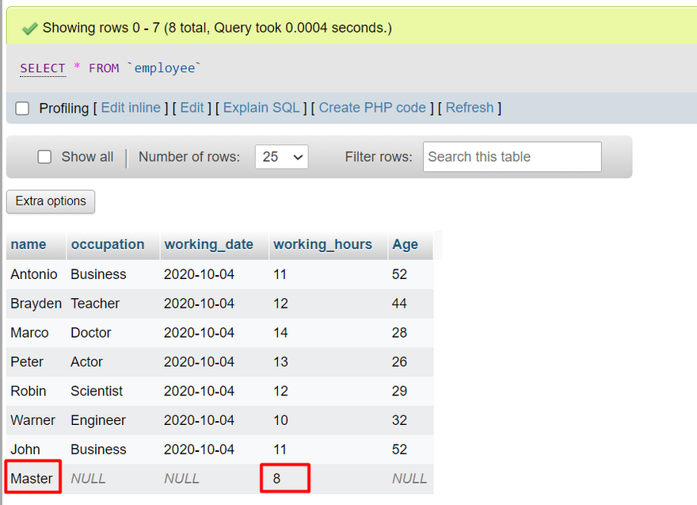The image size is (697, 505).
Task: Open the Create PHP code link
Action: click(372, 108)
